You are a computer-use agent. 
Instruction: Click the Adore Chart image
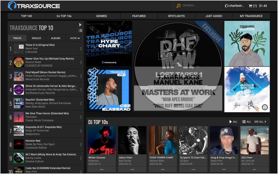tap(132, 140)
